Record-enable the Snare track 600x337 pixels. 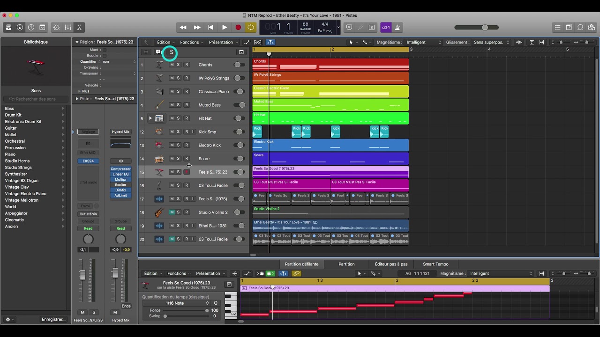click(x=186, y=159)
